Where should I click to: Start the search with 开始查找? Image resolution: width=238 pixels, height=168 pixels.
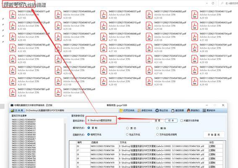tap(214, 135)
